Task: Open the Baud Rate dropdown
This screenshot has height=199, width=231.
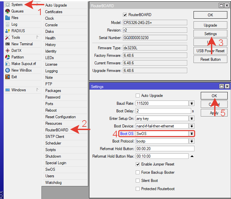Action: coord(192,103)
